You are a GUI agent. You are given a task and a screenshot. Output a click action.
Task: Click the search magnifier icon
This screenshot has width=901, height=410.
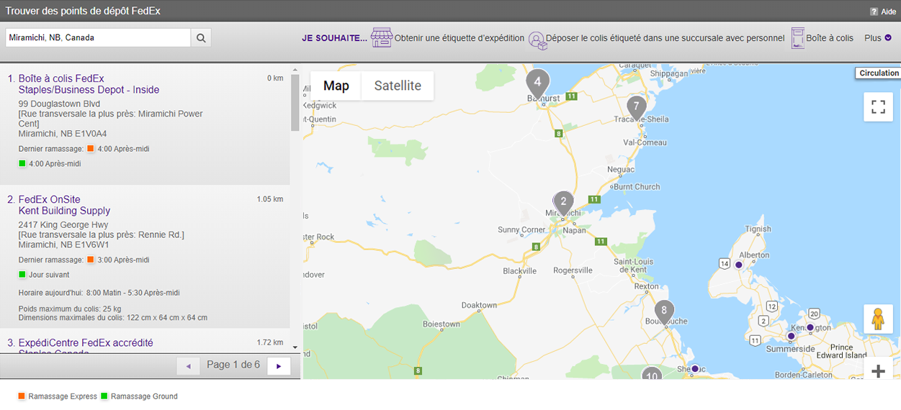coord(201,37)
